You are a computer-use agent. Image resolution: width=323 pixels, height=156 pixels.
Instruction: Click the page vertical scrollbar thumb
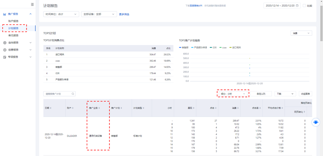click(x=321, y=21)
